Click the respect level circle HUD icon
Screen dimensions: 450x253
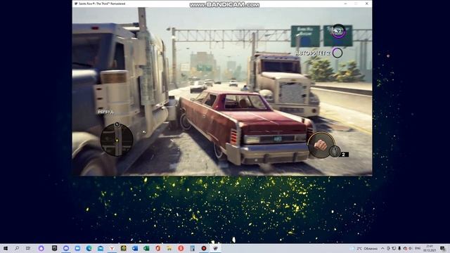339,31
